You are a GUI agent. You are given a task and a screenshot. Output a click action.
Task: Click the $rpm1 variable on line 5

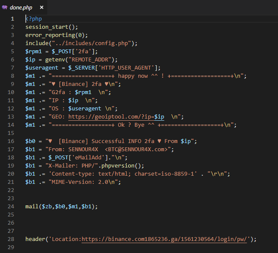point(34,52)
